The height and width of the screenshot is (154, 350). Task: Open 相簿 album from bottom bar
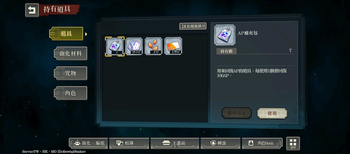[129, 143]
